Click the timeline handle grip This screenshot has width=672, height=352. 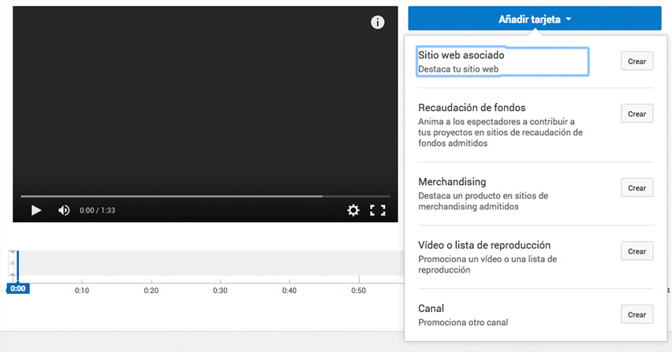pyautogui.click(x=13, y=263)
